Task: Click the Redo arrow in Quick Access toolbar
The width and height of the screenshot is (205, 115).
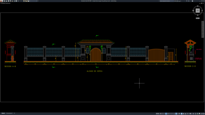Action: 21,1
